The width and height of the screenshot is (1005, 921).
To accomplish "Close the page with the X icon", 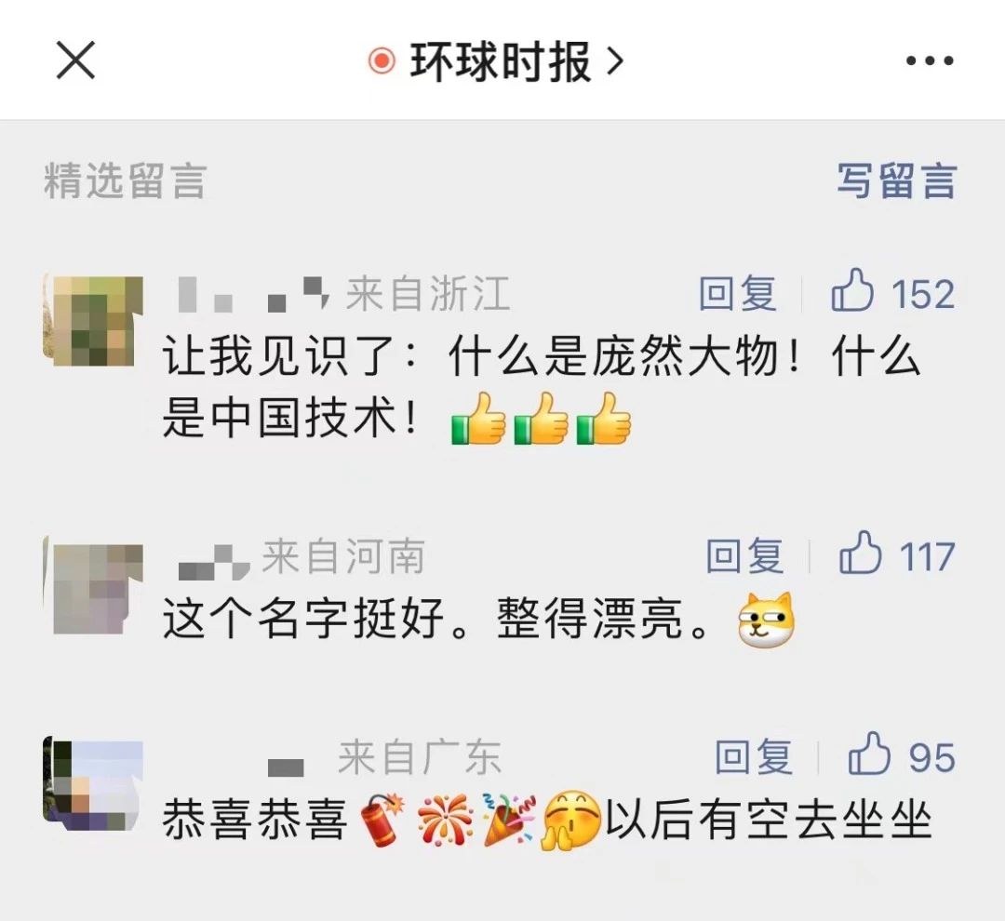I will (x=75, y=60).
